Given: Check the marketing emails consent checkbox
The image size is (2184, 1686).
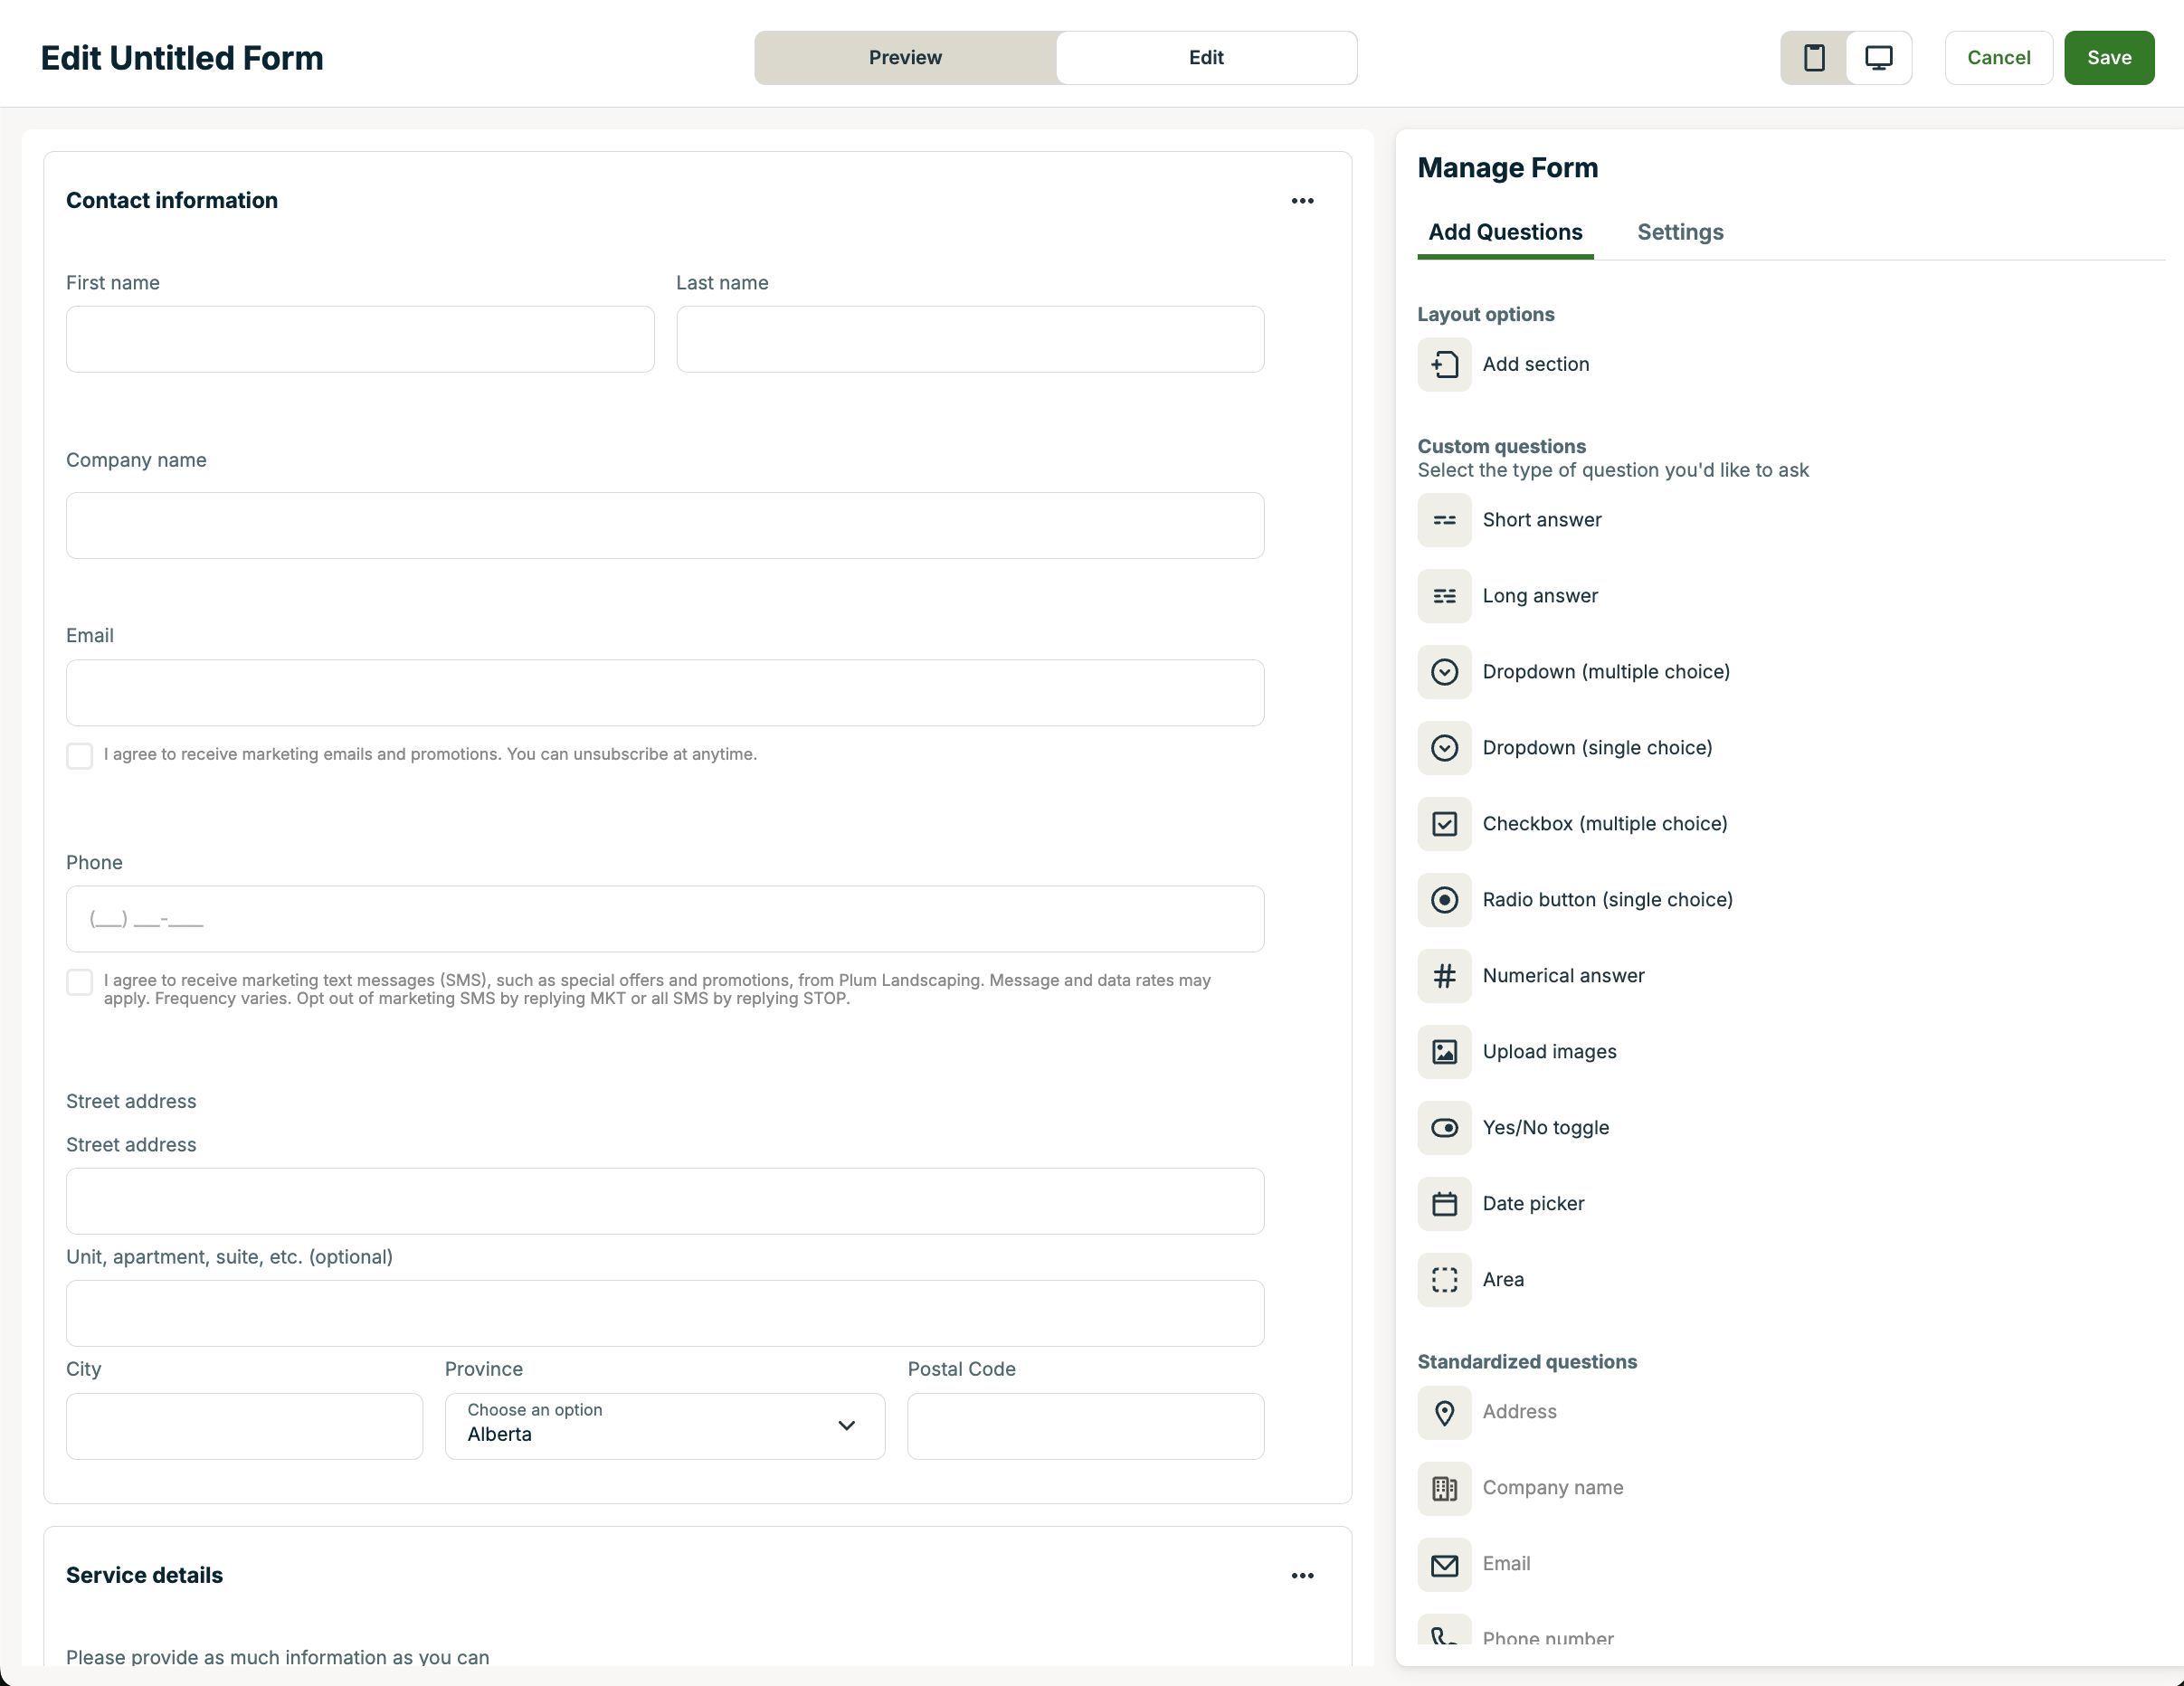Looking at the screenshot, I should (x=79, y=756).
